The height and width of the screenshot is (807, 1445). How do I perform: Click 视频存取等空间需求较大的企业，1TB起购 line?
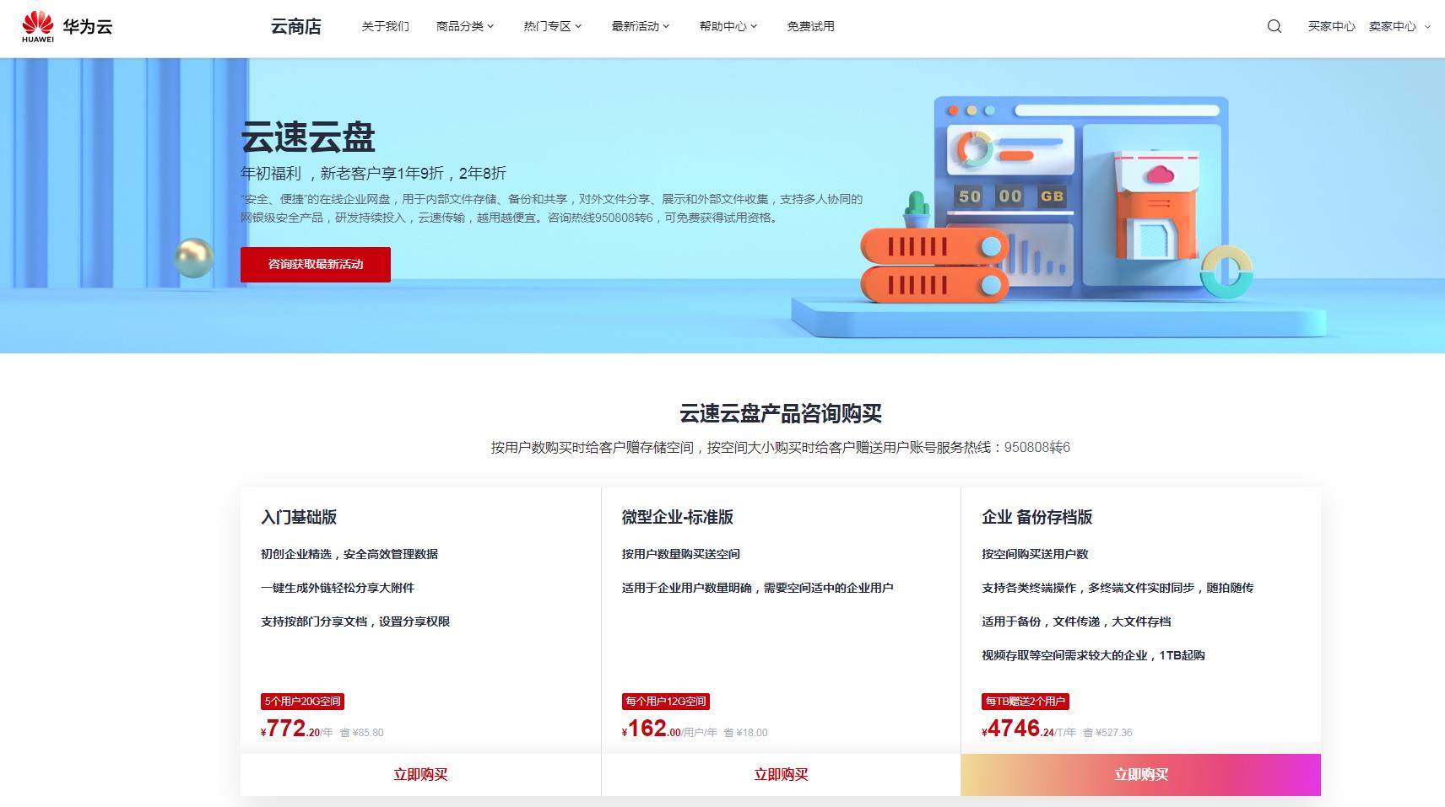click(1093, 655)
